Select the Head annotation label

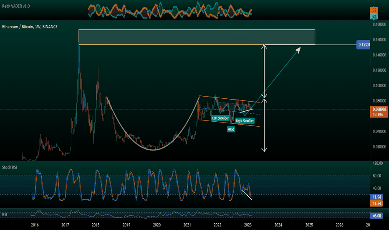click(231, 129)
